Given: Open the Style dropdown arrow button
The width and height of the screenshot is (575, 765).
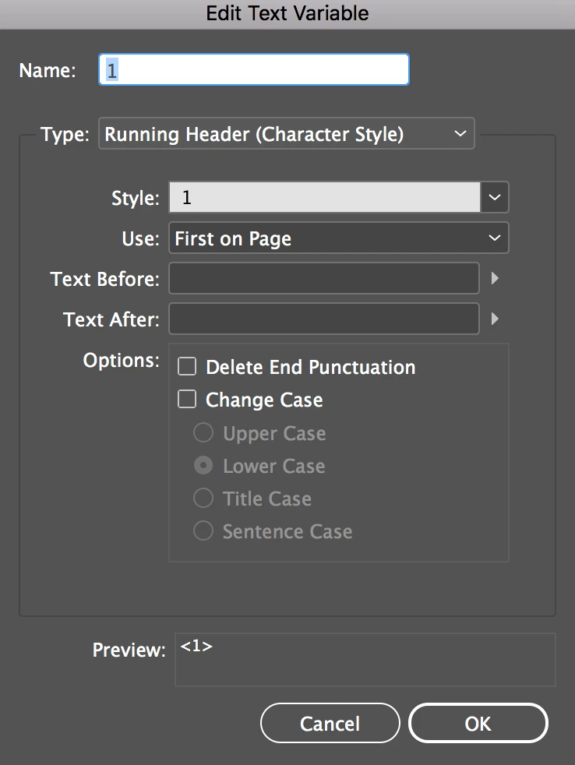Looking at the screenshot, I should point(495,198).
